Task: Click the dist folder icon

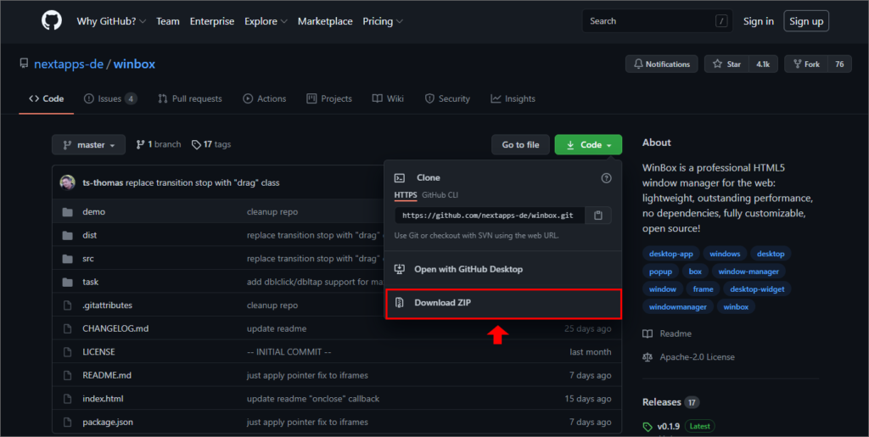Action: 68,235
